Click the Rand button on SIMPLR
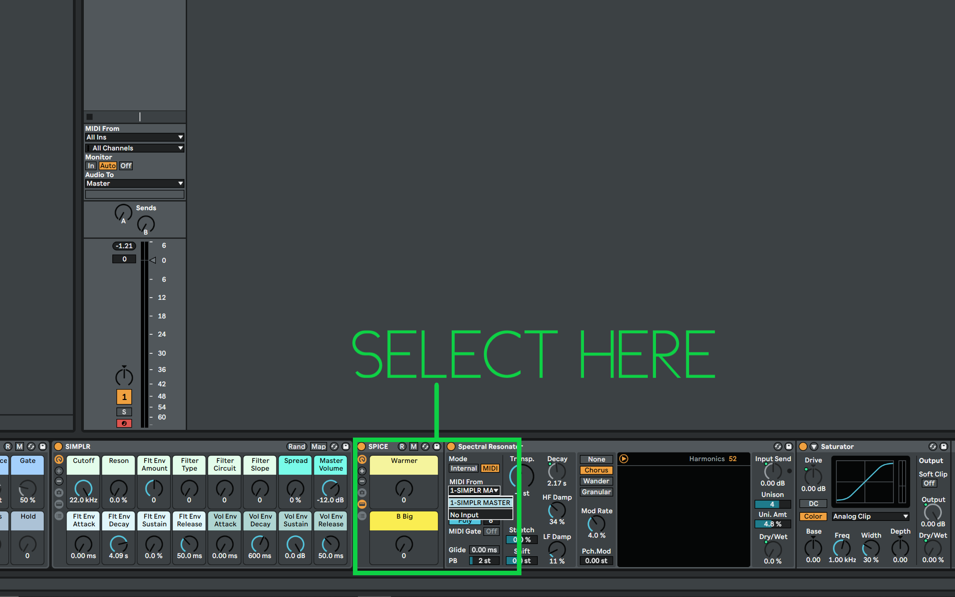 click(297, 447)
